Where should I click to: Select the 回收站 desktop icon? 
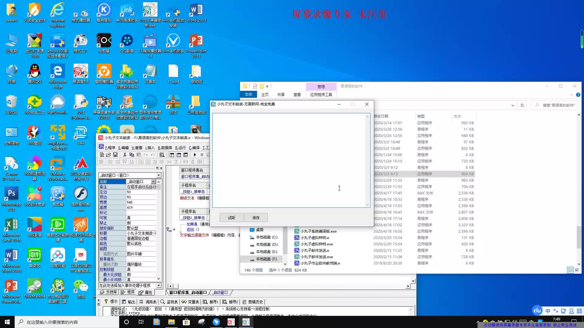[11, 104]
